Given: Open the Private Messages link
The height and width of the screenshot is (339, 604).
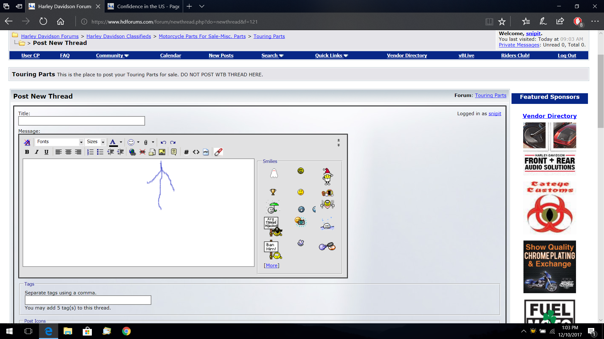Looking at the screenshot, I should click(x=519, y=45).
